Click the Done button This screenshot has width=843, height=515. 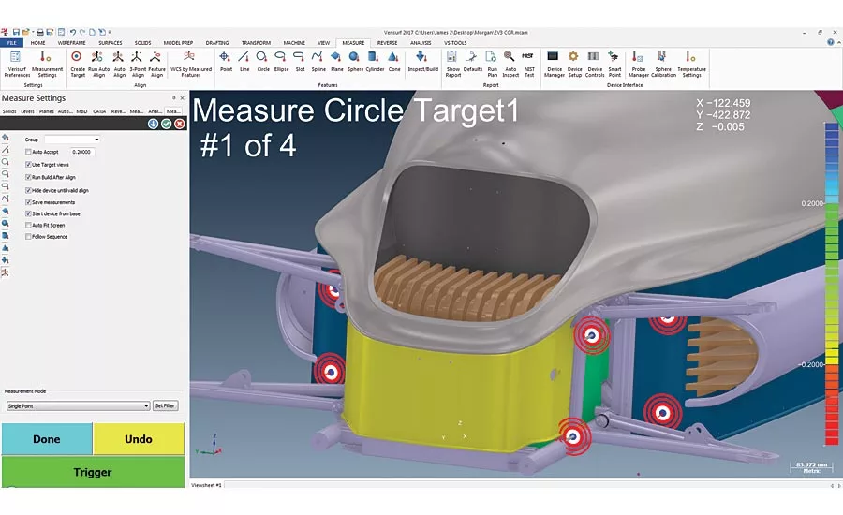coord(47,438)
